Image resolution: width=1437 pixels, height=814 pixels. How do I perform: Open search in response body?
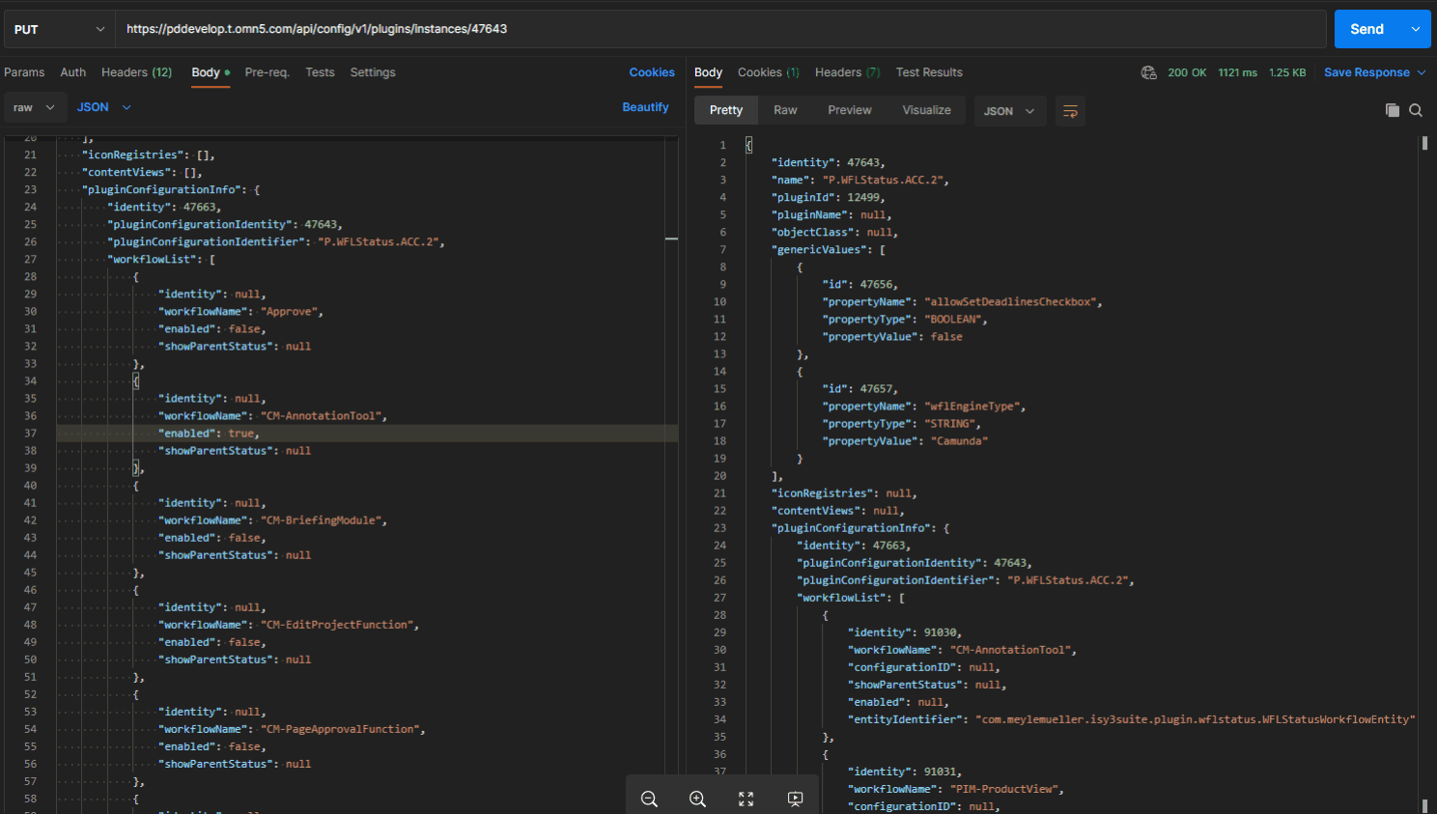[1416, 110]
